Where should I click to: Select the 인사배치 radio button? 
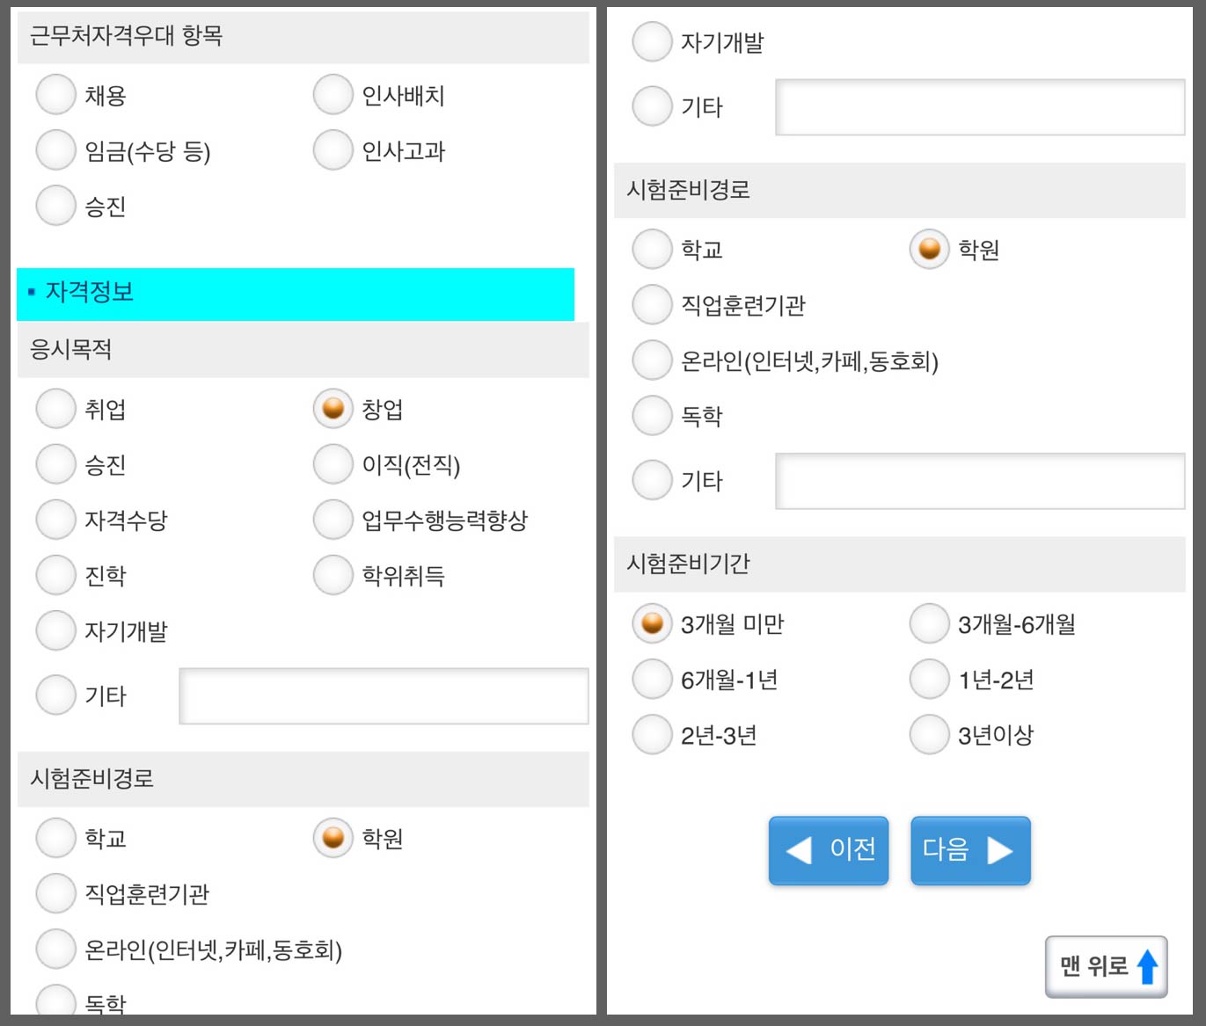332,95
